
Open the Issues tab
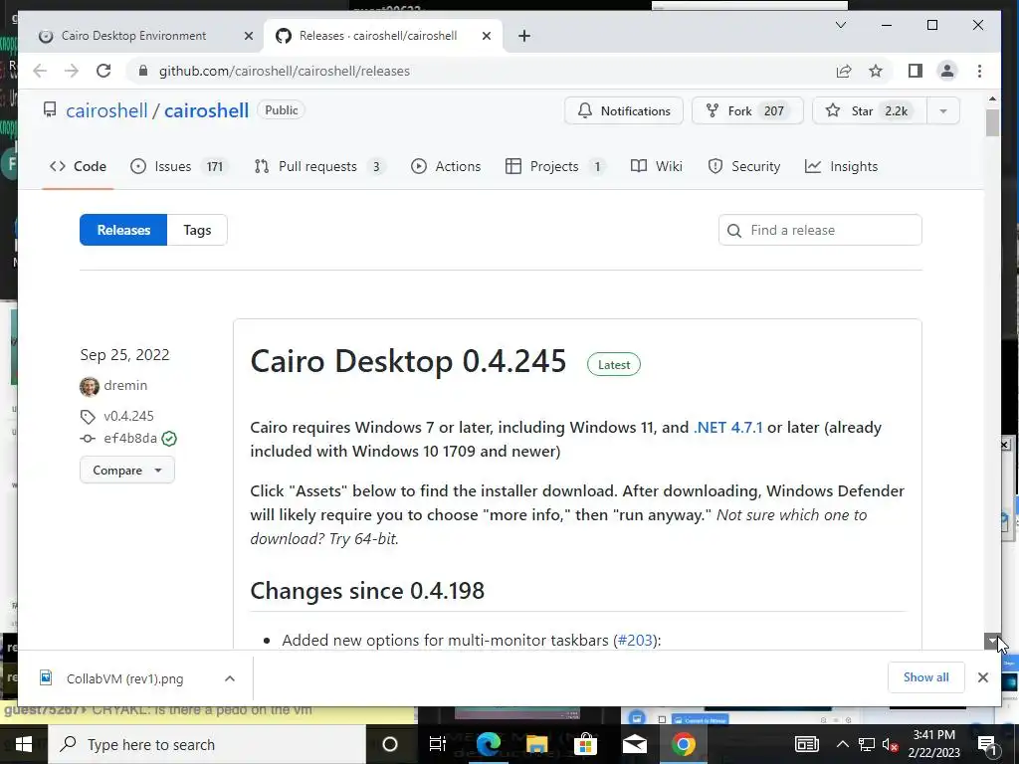click(x=179, y=166)
